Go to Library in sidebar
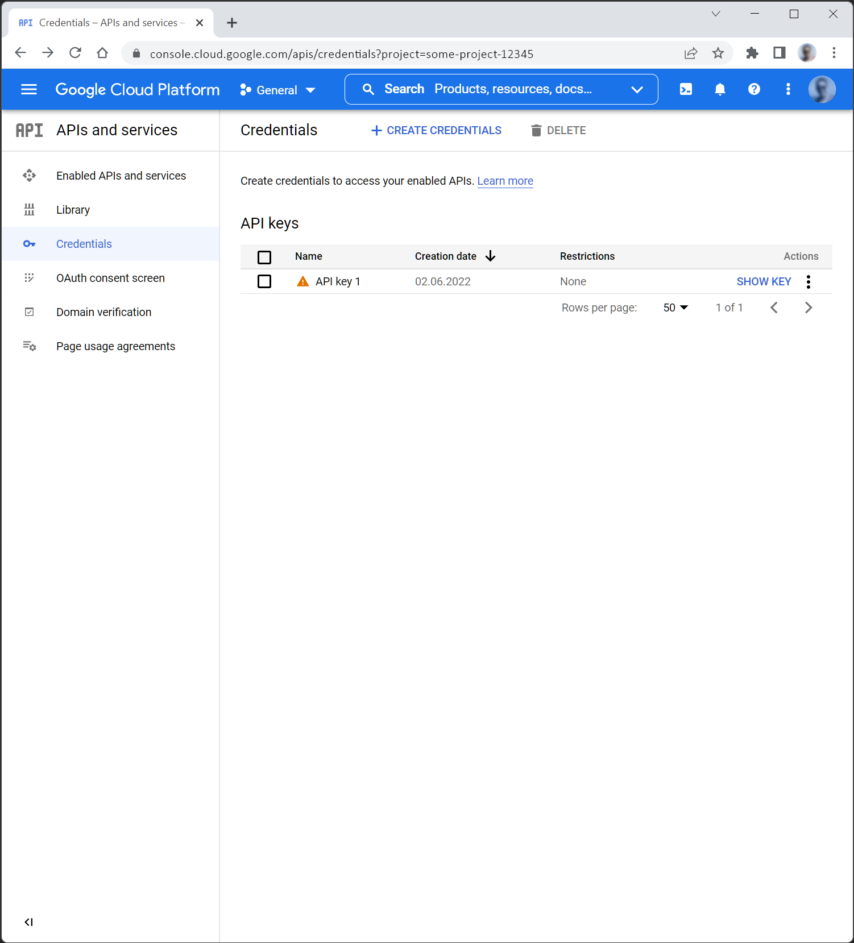854x943 pixels. click(x=73, y=210)
